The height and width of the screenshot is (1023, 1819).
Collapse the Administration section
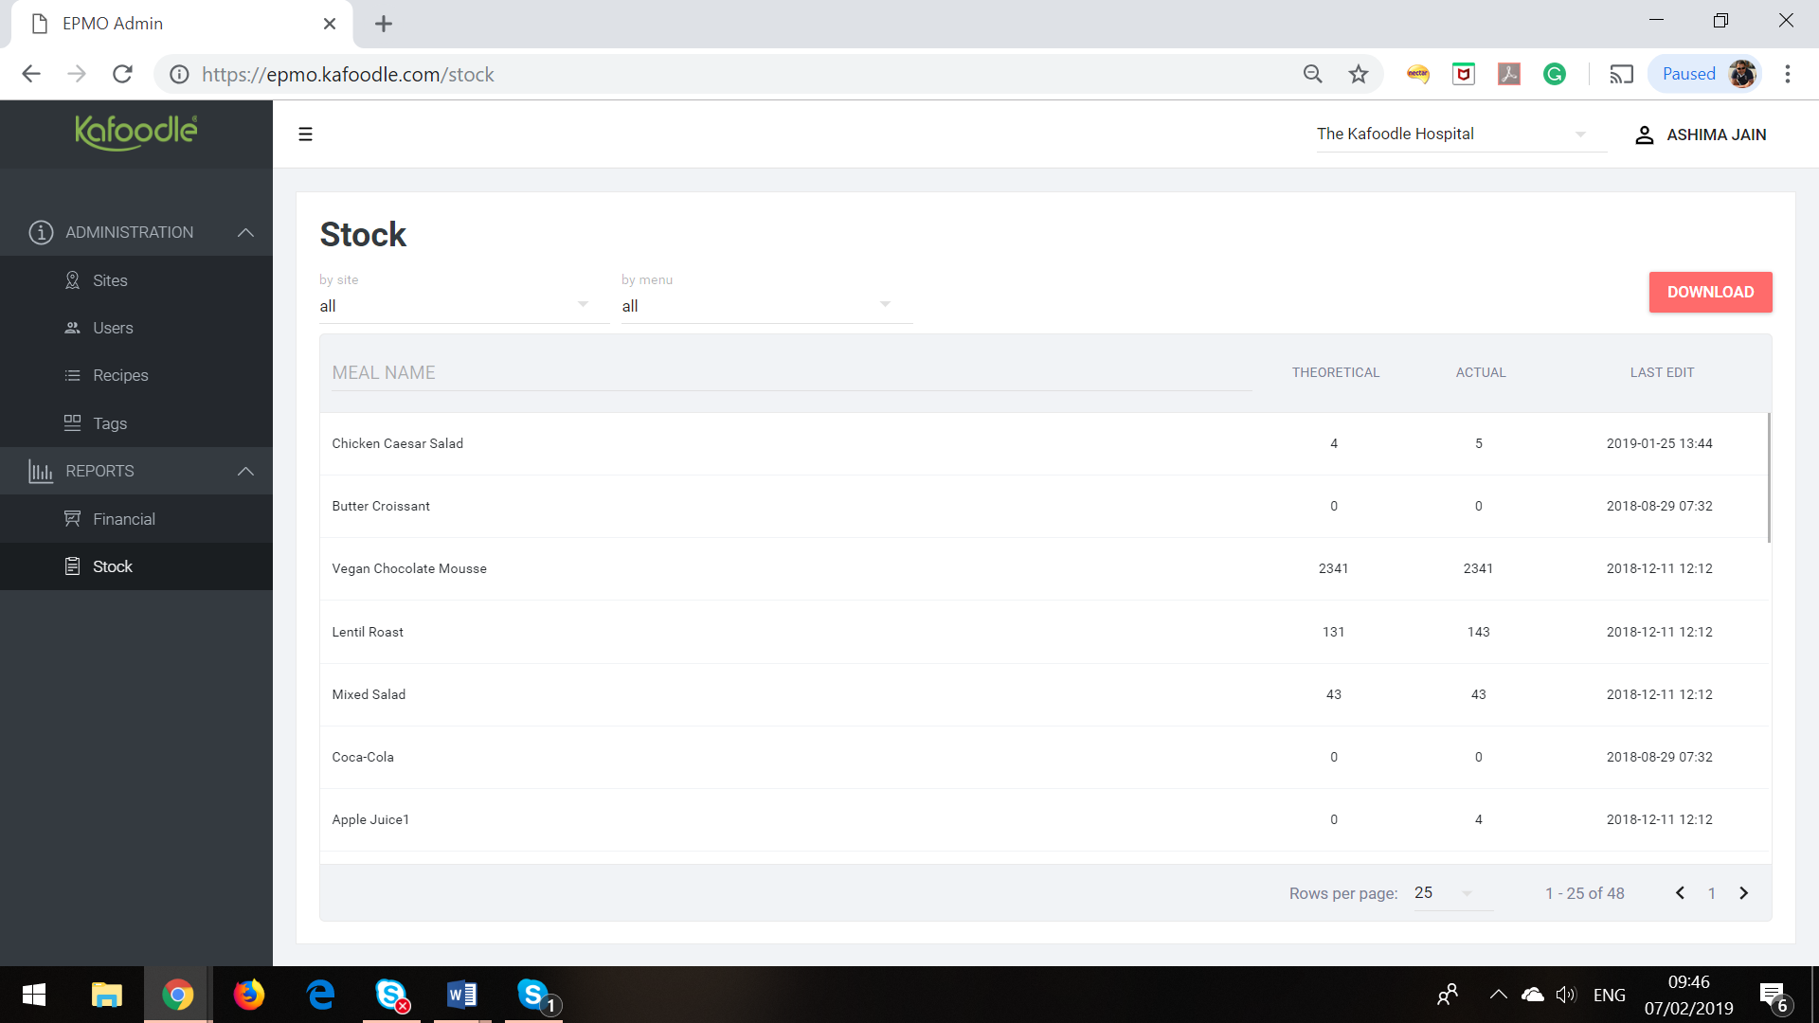136,232
